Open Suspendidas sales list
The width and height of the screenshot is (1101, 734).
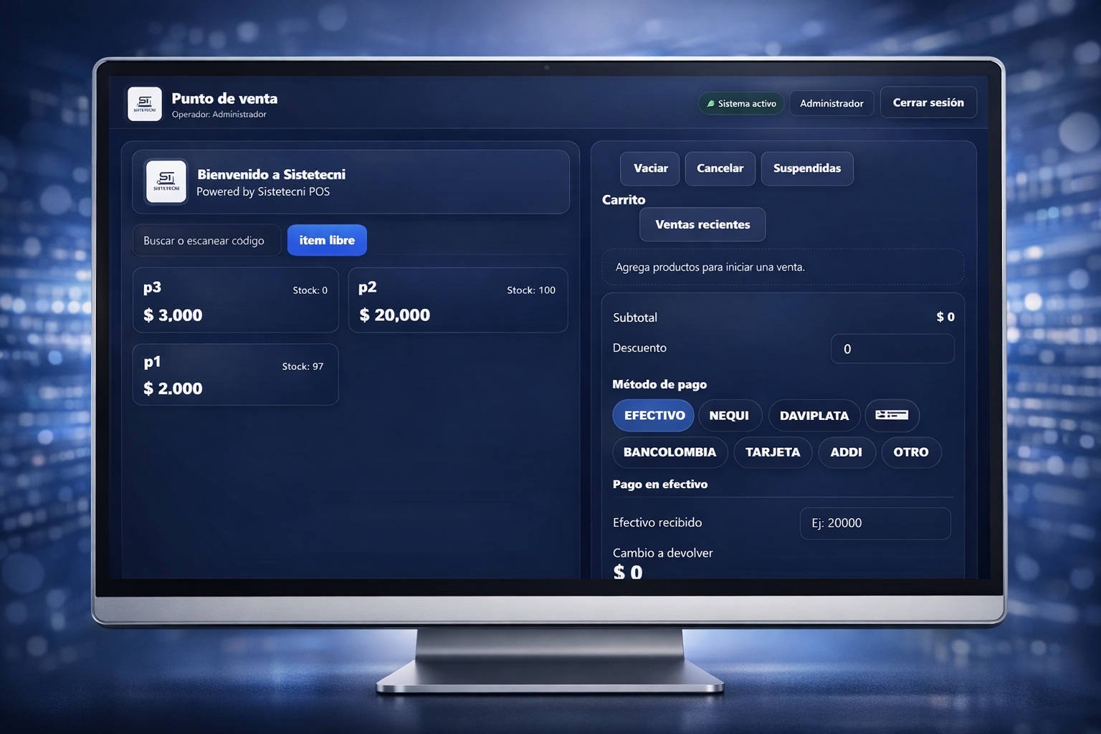(806, 168)
